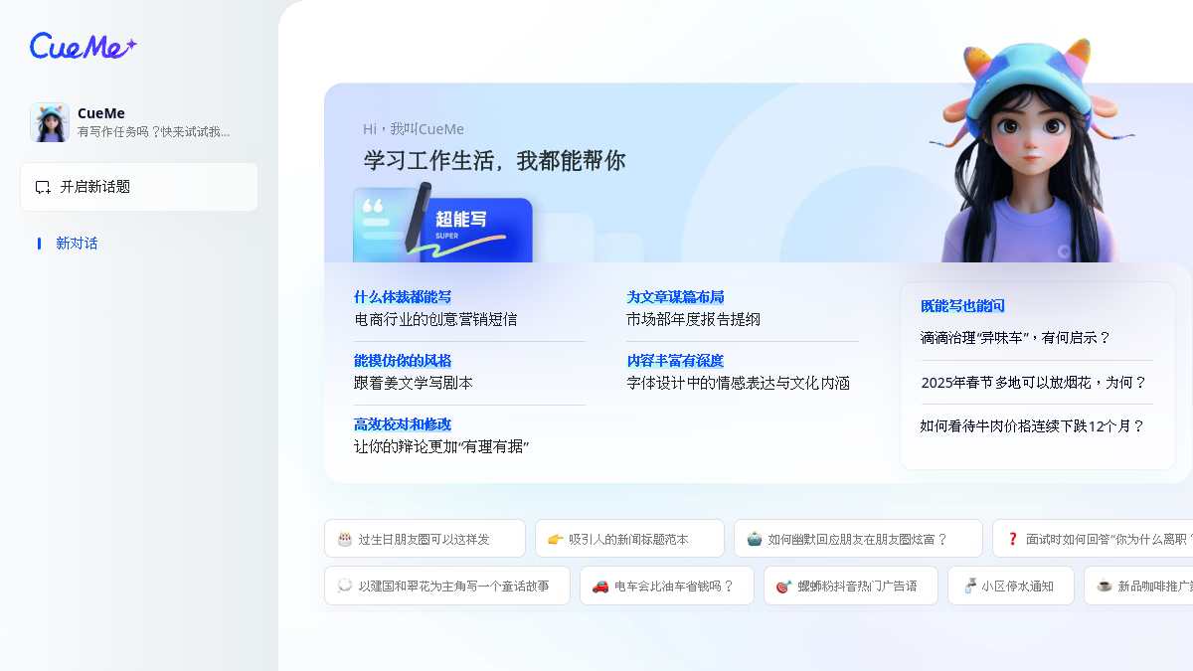Open 字体设计中的情感表达与文化内涵 prompt
1193x671 pixels.
pyautogui.click(x=738, y=384)
